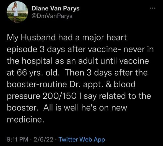
Task: Click the @DmVanParys handle
Action: (52, 16)
